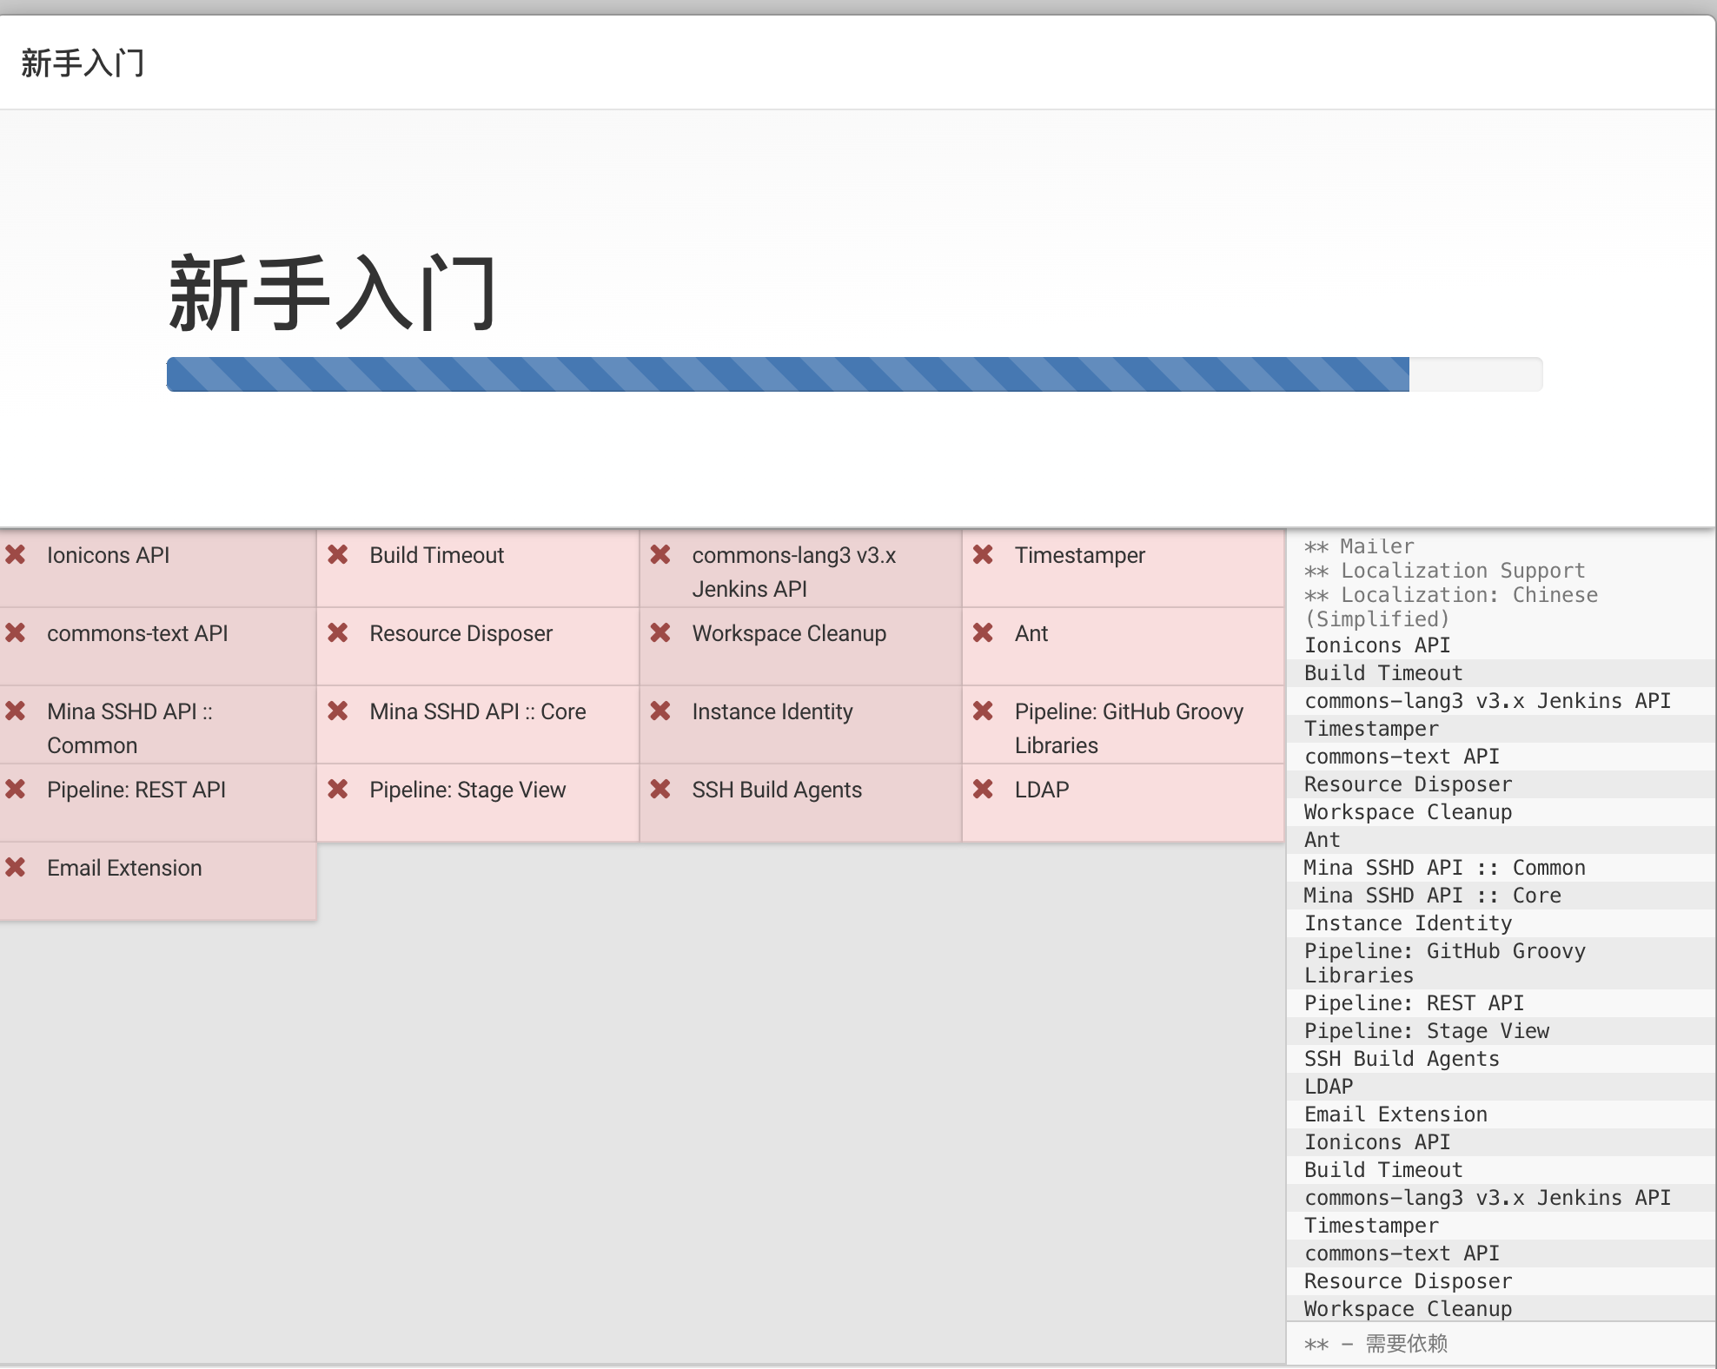Image resolution: width=1717 pixels, height=1369 pixels.
Task: Click the Timestamper plugin name in grid
Action: pyautogui.click(x=1080, y=555)
